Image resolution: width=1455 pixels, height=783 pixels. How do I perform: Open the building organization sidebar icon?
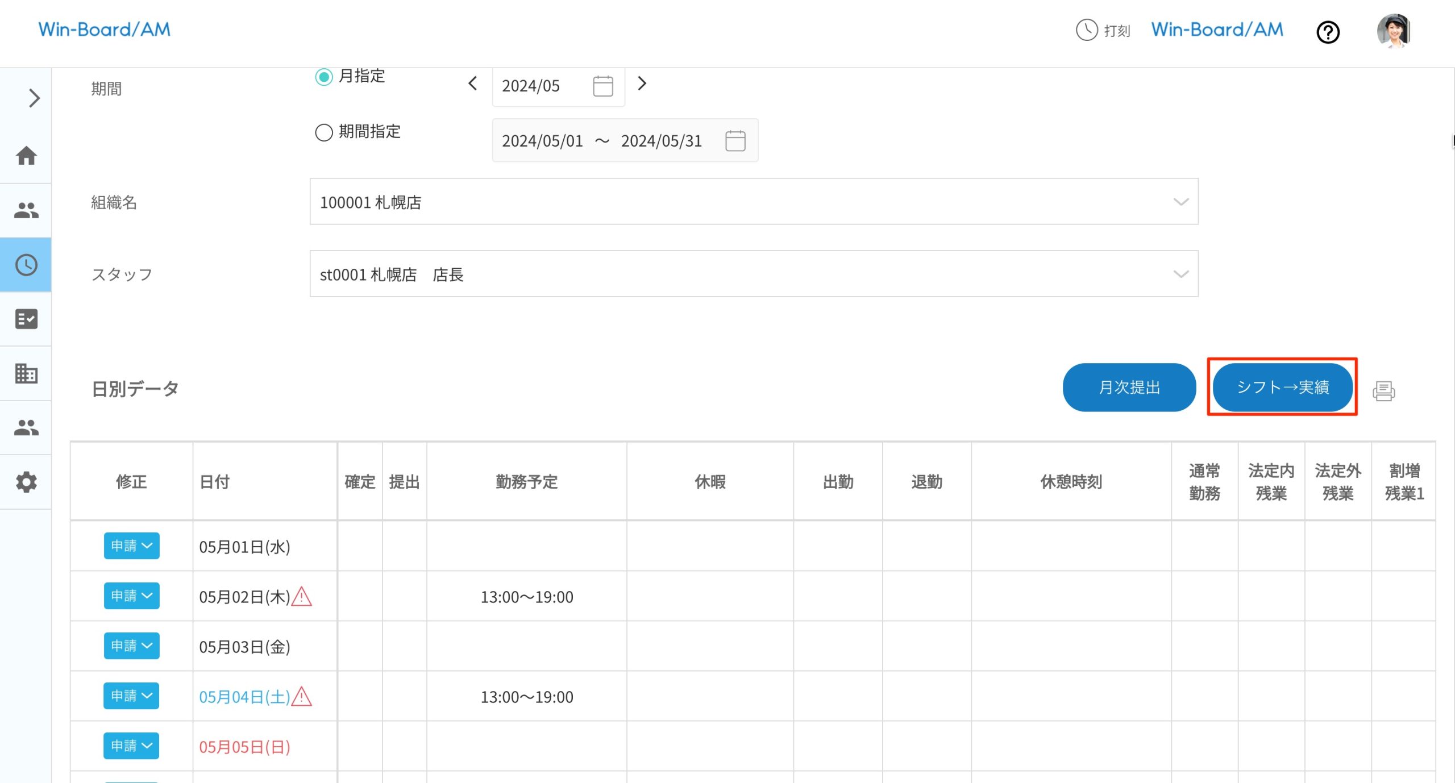26,373
